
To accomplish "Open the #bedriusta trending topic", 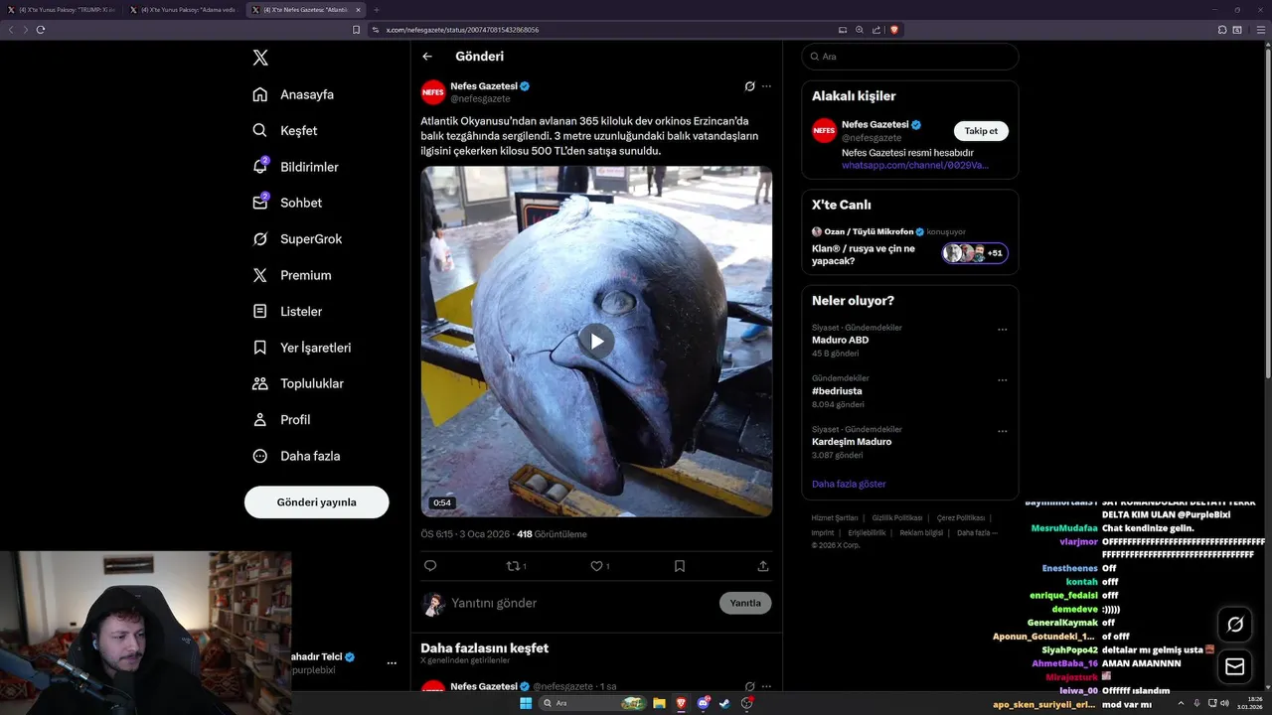I will (837, 391).
